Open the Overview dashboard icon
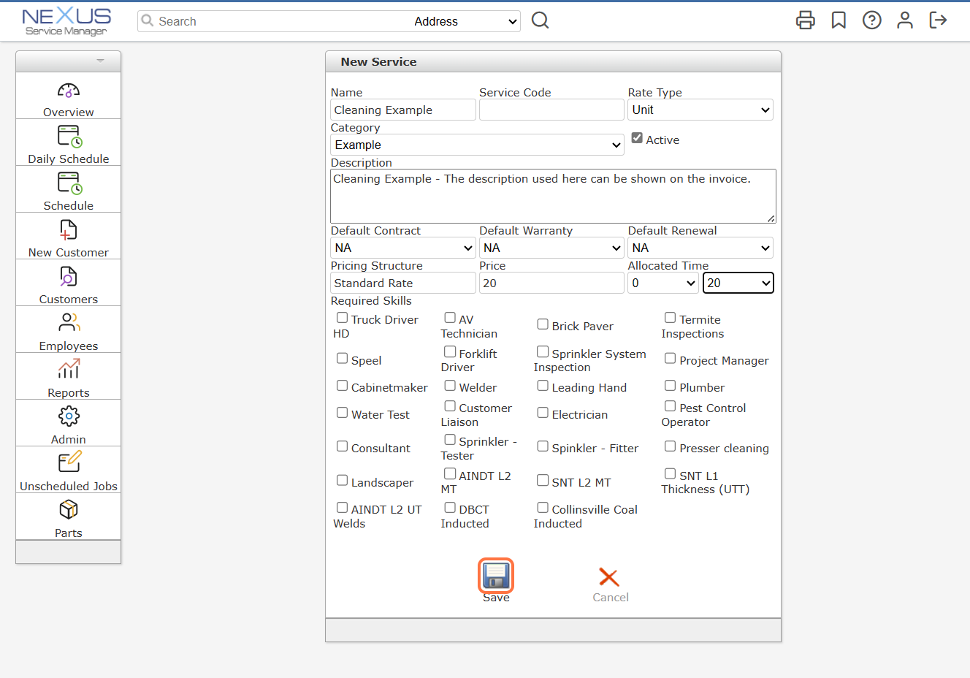This screenshot has width=970, height=678. 69,91
